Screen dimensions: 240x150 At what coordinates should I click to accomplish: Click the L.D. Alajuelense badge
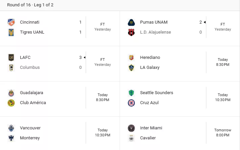pos(131,32)
